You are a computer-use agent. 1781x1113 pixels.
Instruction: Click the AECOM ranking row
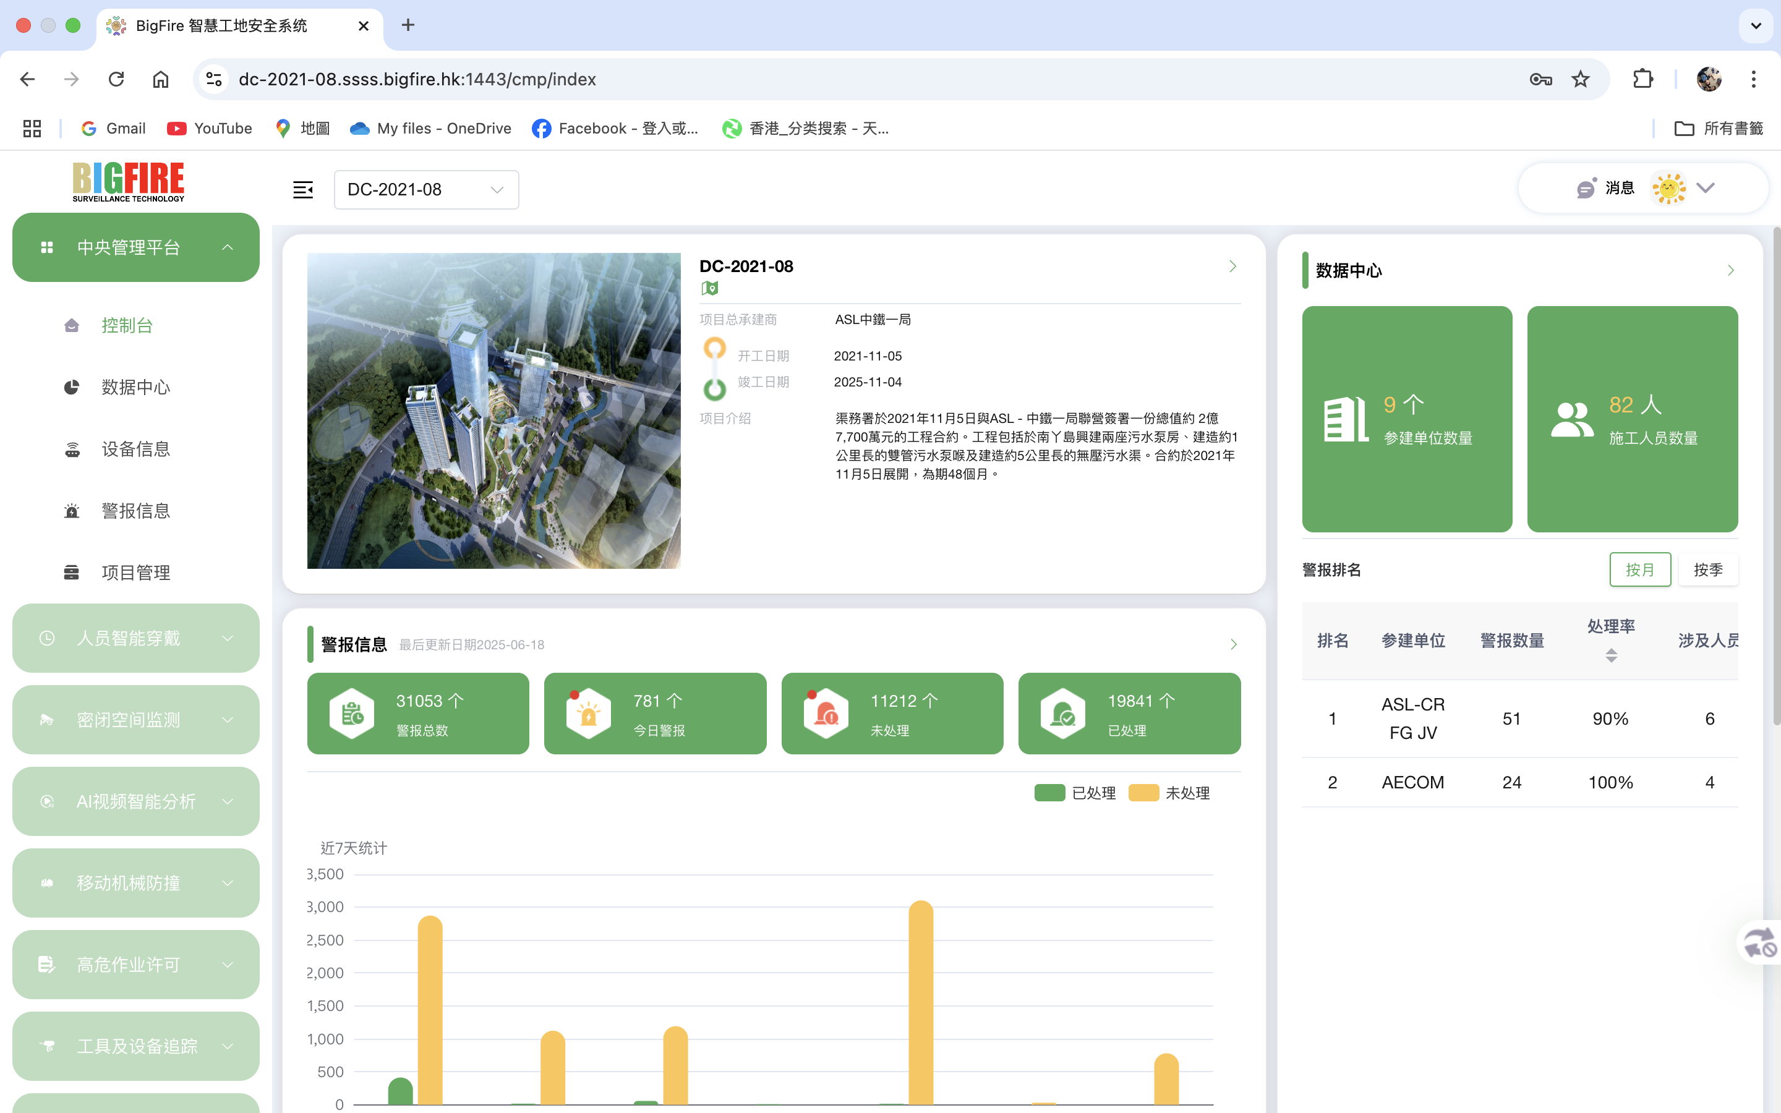point(1520,782)
